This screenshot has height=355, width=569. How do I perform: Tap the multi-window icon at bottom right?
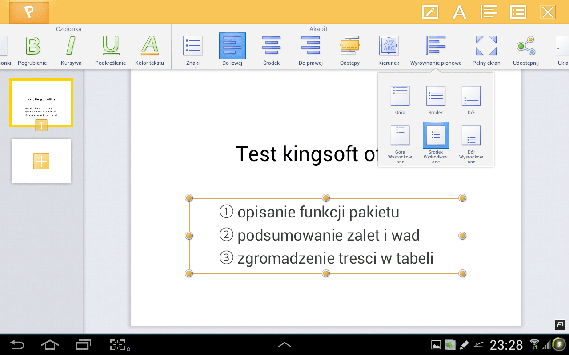560,325
